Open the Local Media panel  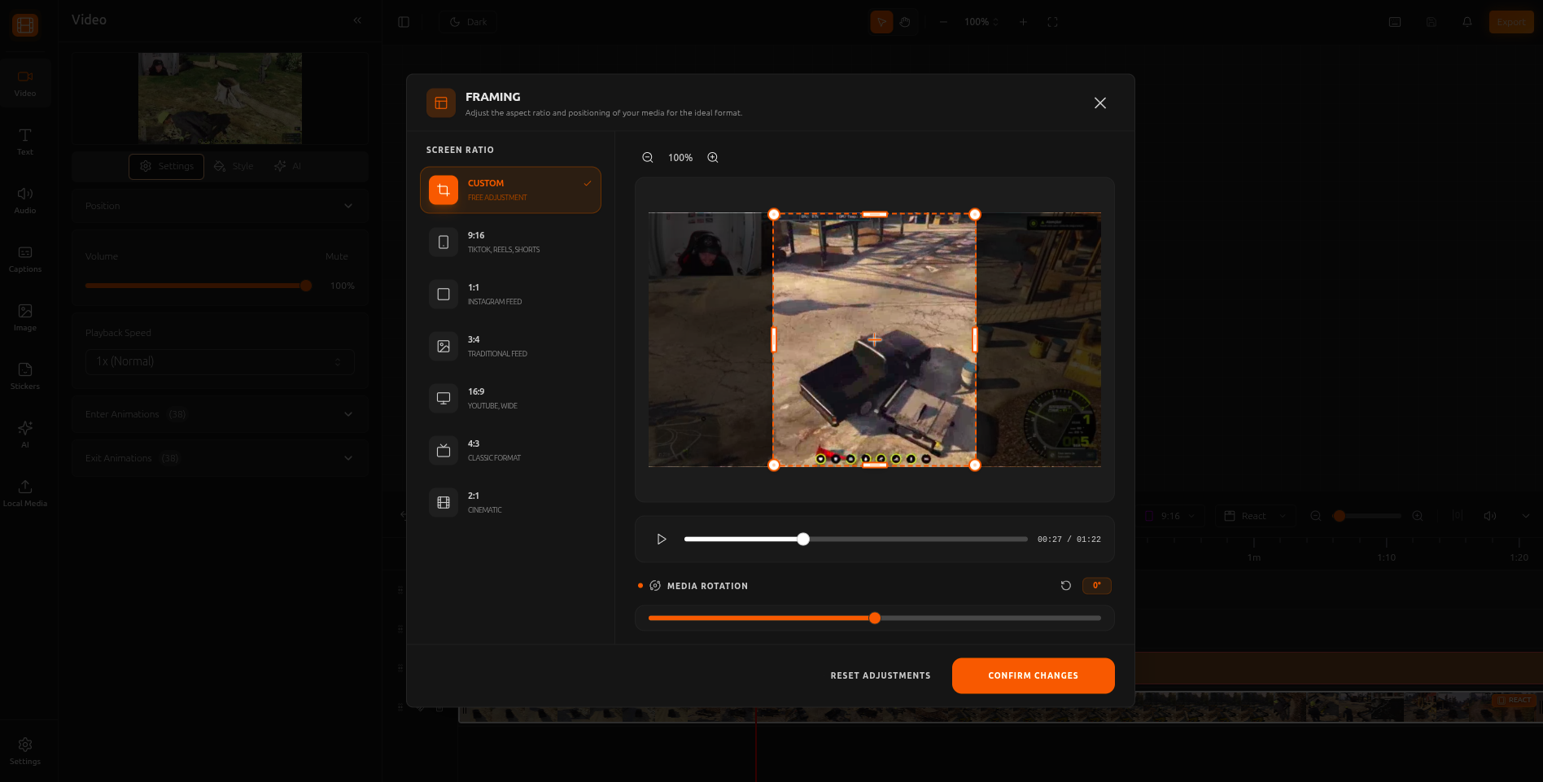coord(24,492)
